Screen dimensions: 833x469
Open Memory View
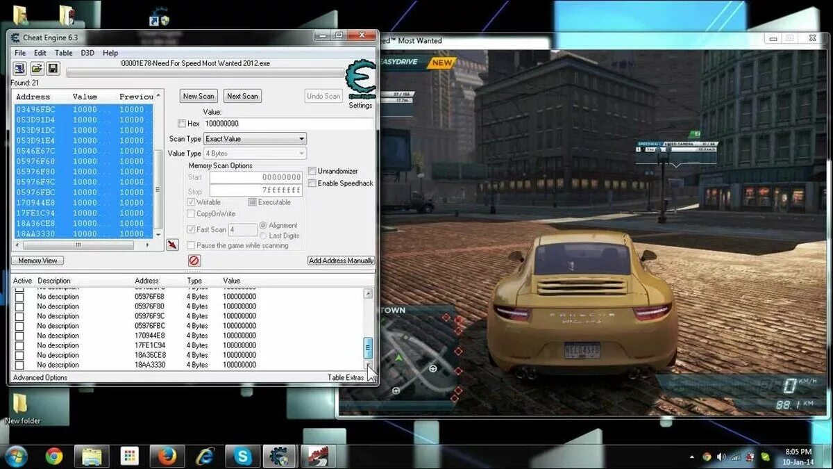[37, 261]
